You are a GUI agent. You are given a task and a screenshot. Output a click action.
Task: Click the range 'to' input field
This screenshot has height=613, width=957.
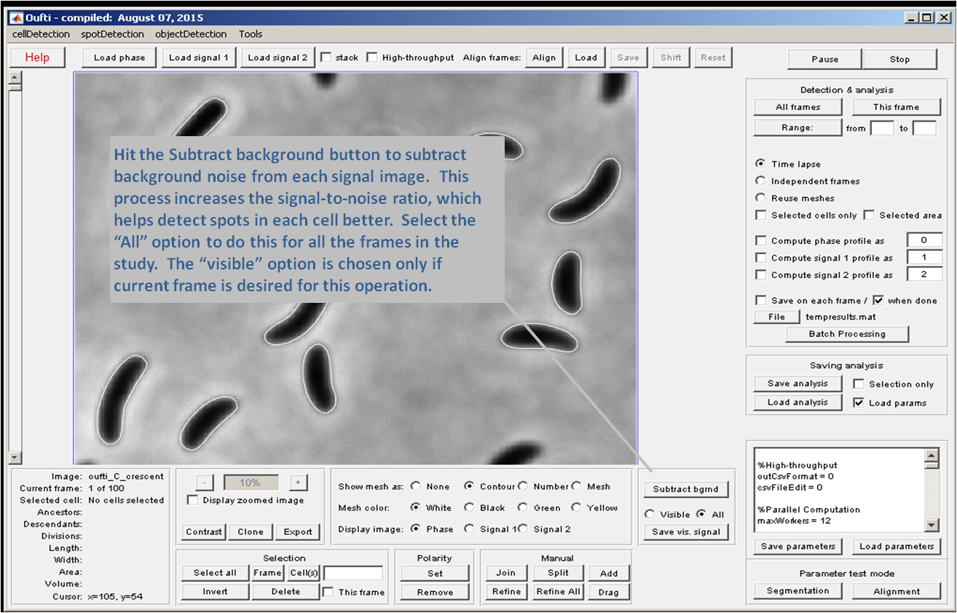pos(925,128)
